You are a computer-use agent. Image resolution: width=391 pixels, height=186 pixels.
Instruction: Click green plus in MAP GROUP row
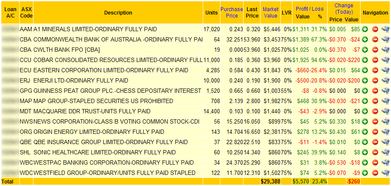coord(365,101)
